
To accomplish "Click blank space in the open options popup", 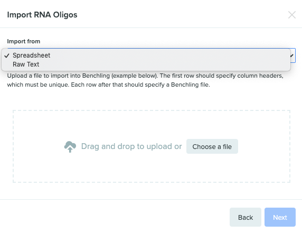I will pyautogui.click(x=164, y=64).
